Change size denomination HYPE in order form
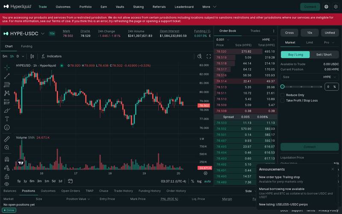The width and height of the screenshot is (342, 214). click(330, 77)
